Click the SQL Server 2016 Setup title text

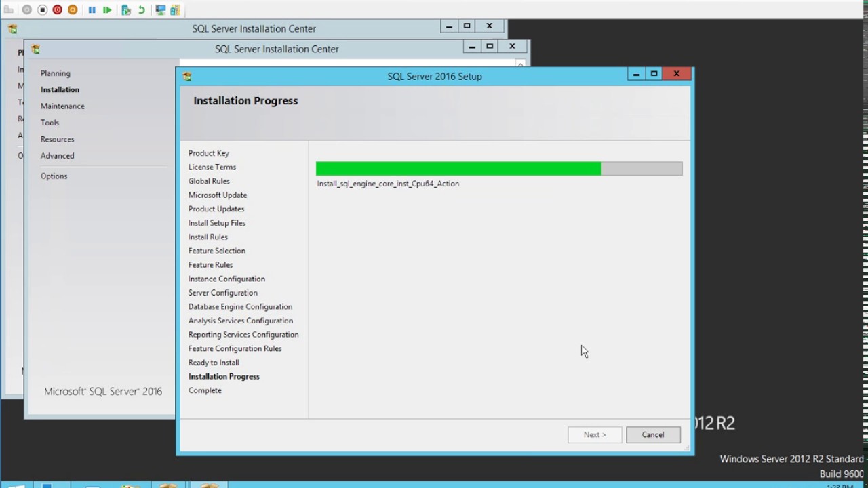click(435, 77)
